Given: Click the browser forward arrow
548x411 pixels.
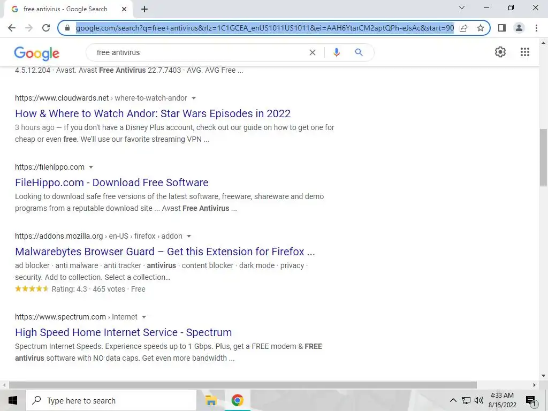Looking at the screenshot, I should click(x=29, y=28).
